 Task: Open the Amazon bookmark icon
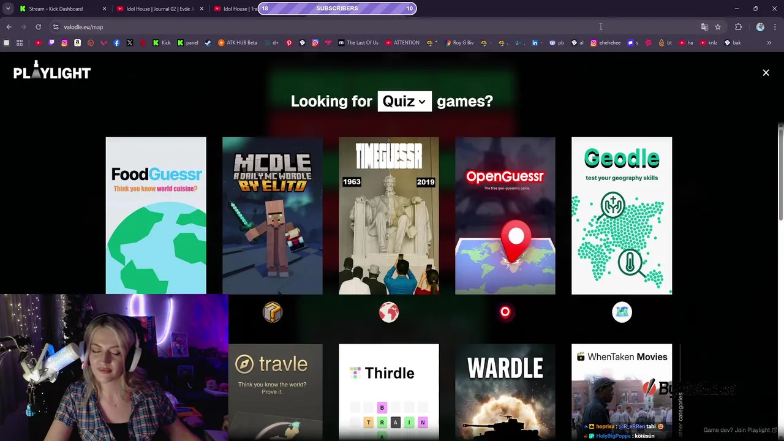pos(77,43)
